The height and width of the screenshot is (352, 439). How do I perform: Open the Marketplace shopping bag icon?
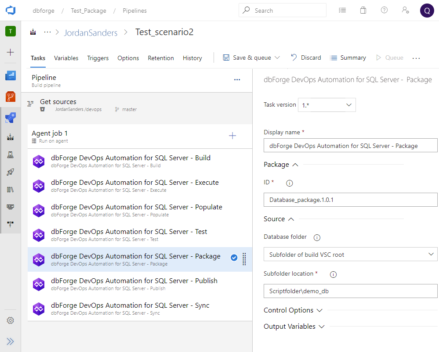pos(363,11)
